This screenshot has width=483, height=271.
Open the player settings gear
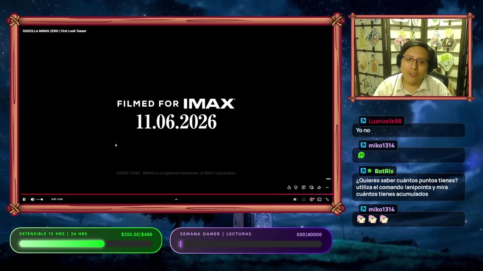(312, 199)
